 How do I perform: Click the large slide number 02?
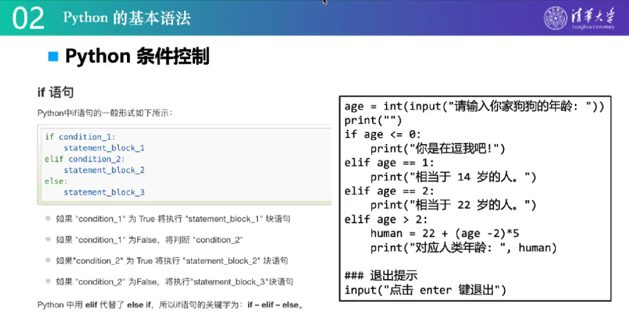click(28, 19)
